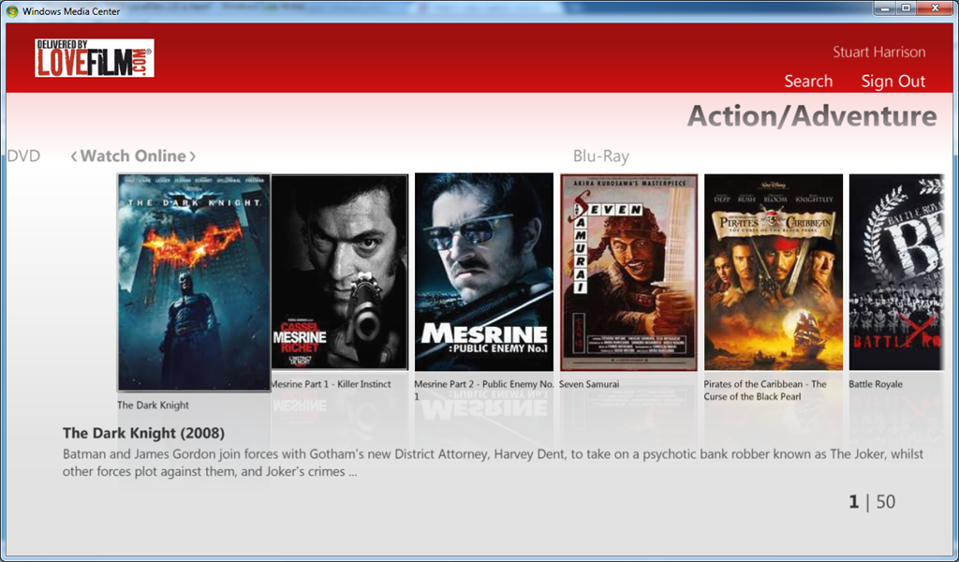Viewport: 959px width, 562px height.
Task: Open Mesrine Part 1 Killer Instinct poster
Action: point(339,273)
